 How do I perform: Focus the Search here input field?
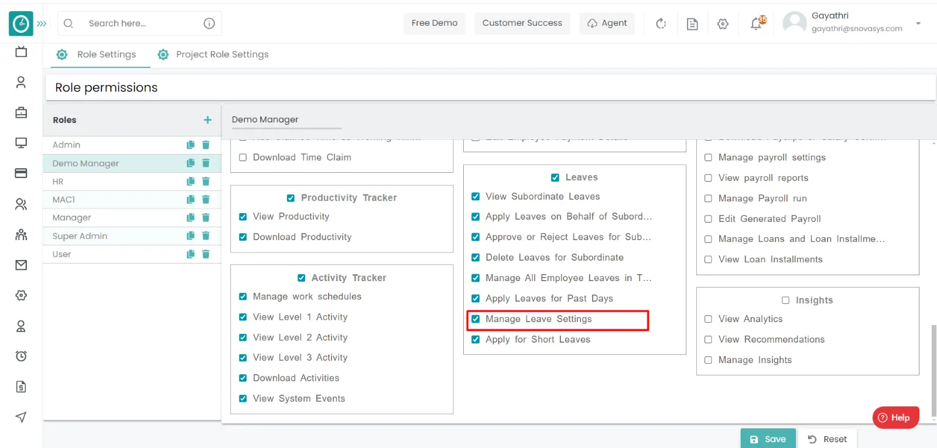tap(141, 23)
